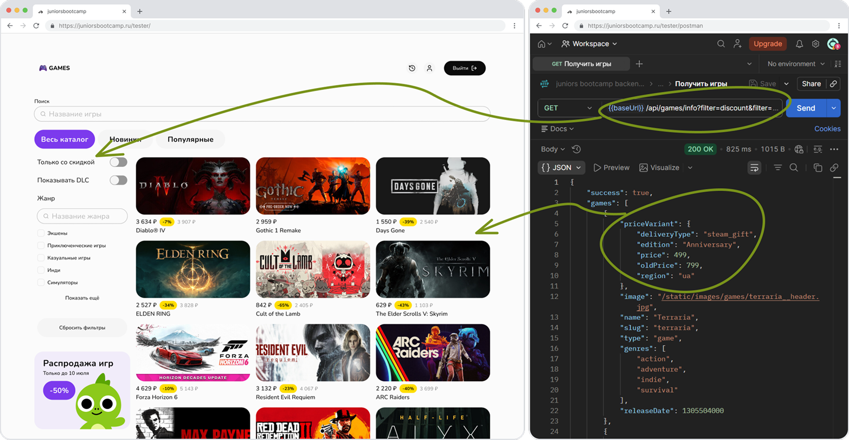Select the Казуальные игры checkbox
The height and width of the screenshot is (440, 849).
(41, 258)
